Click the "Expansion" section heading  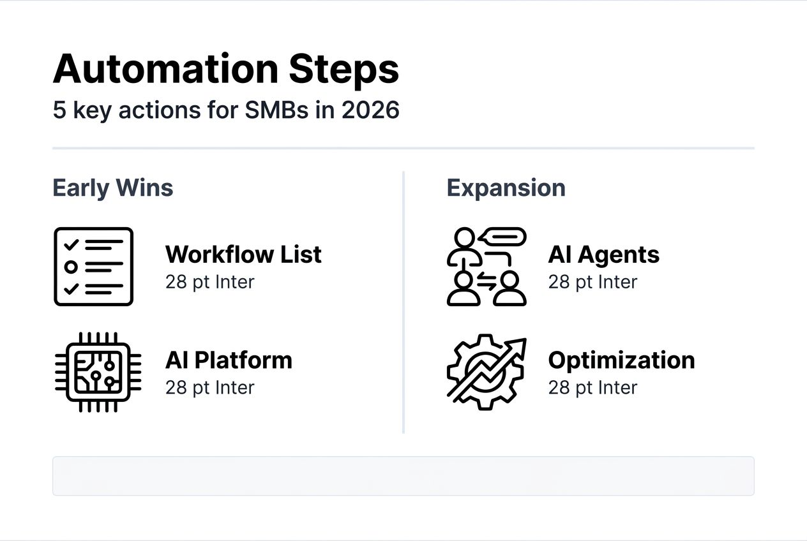click(506, 188)
